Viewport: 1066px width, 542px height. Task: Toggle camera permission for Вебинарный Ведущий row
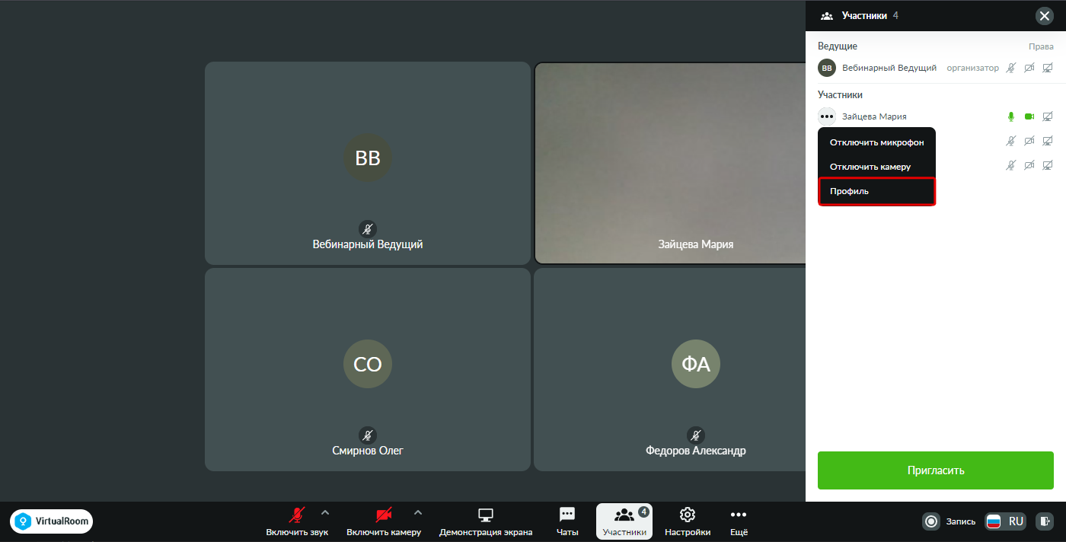click(1029, 68)
